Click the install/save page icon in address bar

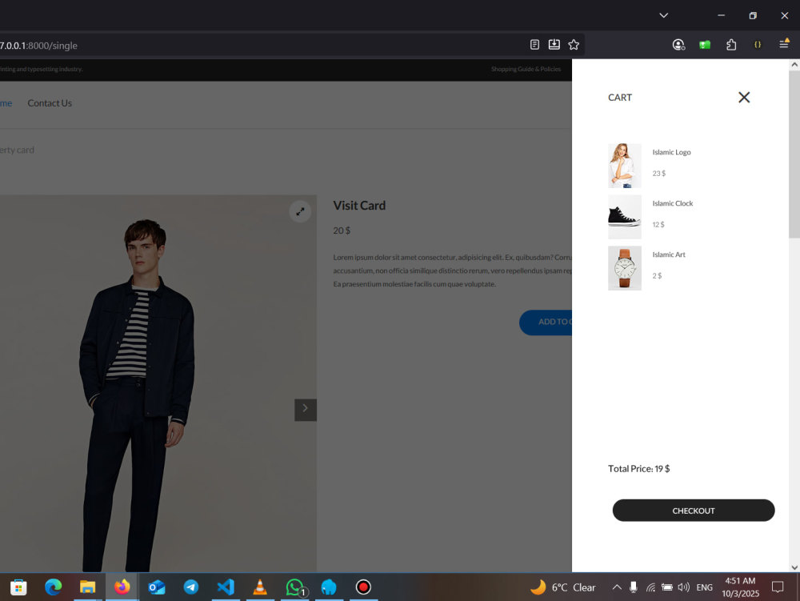pos(554,45)
